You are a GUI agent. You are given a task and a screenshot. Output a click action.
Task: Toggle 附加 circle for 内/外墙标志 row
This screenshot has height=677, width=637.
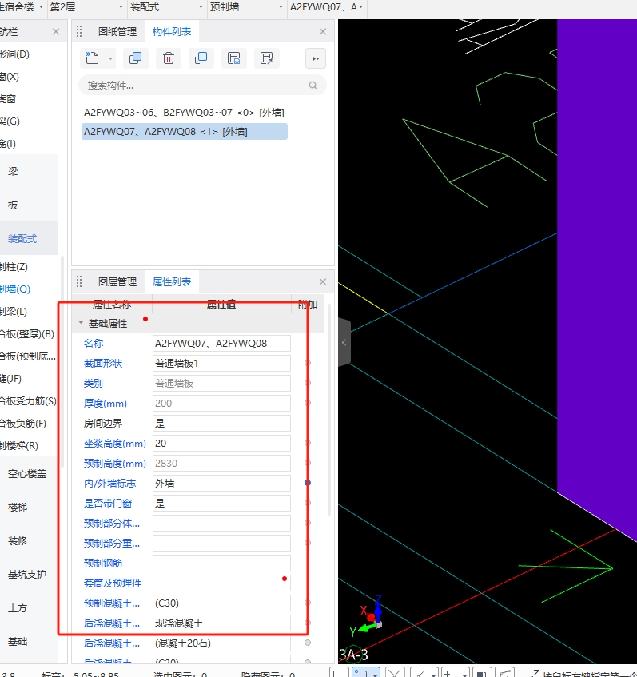[308, 483]
